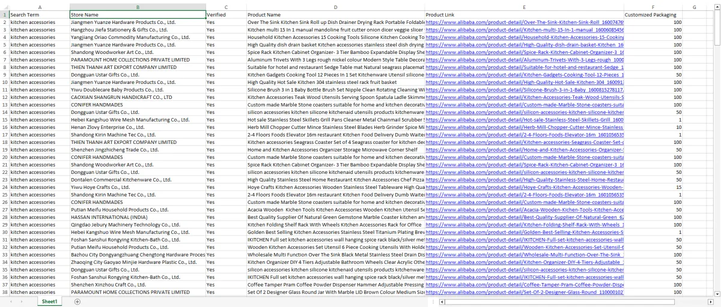
Task: Select the 'Search Term' header cell
Action: tap(39, 14)
